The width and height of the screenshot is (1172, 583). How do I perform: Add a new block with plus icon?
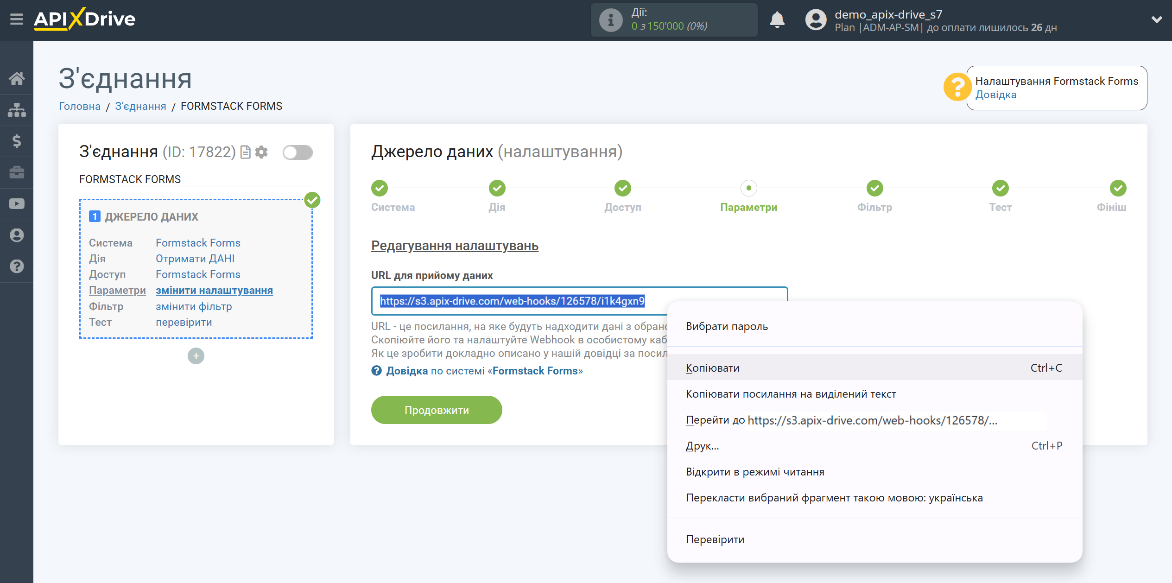click(196, 356)
